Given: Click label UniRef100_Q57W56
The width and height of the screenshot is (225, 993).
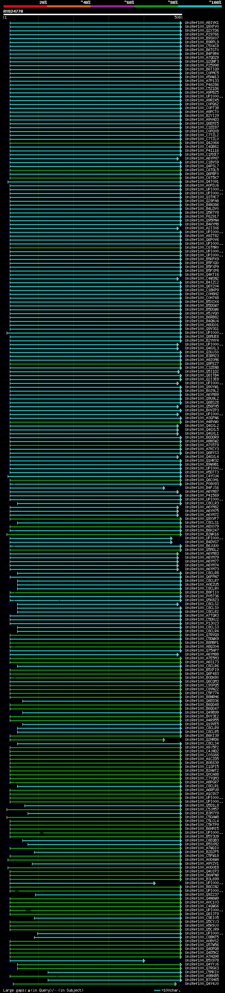Looking at the screenshot, I should coord(201,945).
